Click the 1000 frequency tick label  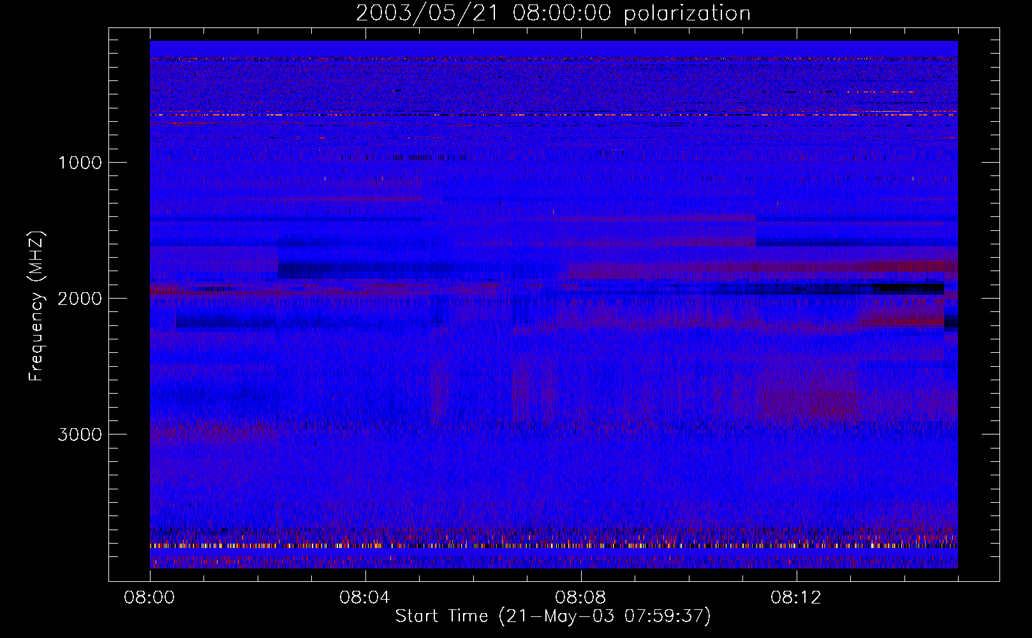pos(80,162)
